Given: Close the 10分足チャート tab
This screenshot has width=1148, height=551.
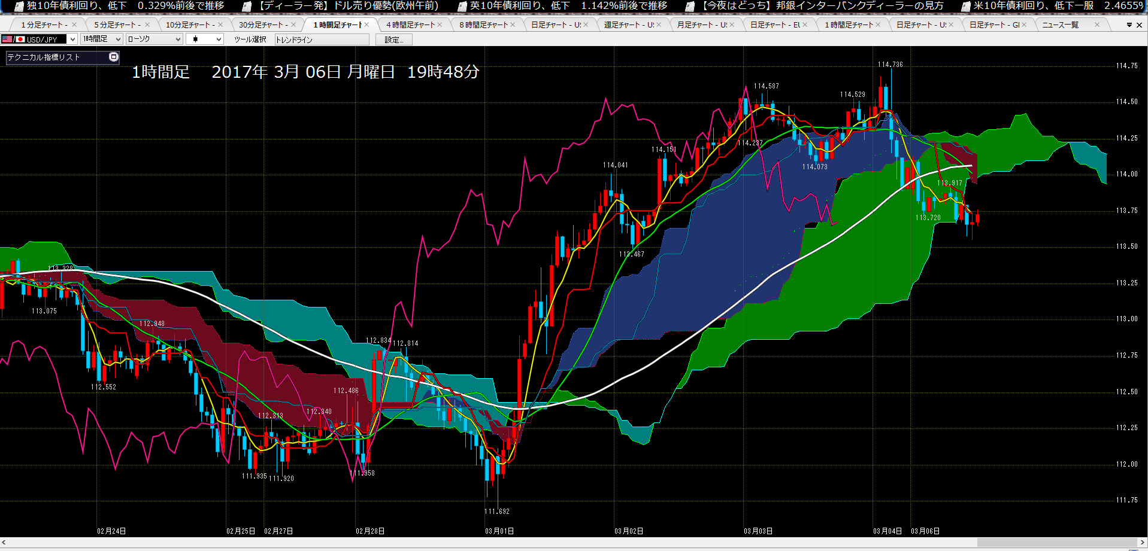Looking at the screenshot, I should pyautogui.click(x=220, y=25).
